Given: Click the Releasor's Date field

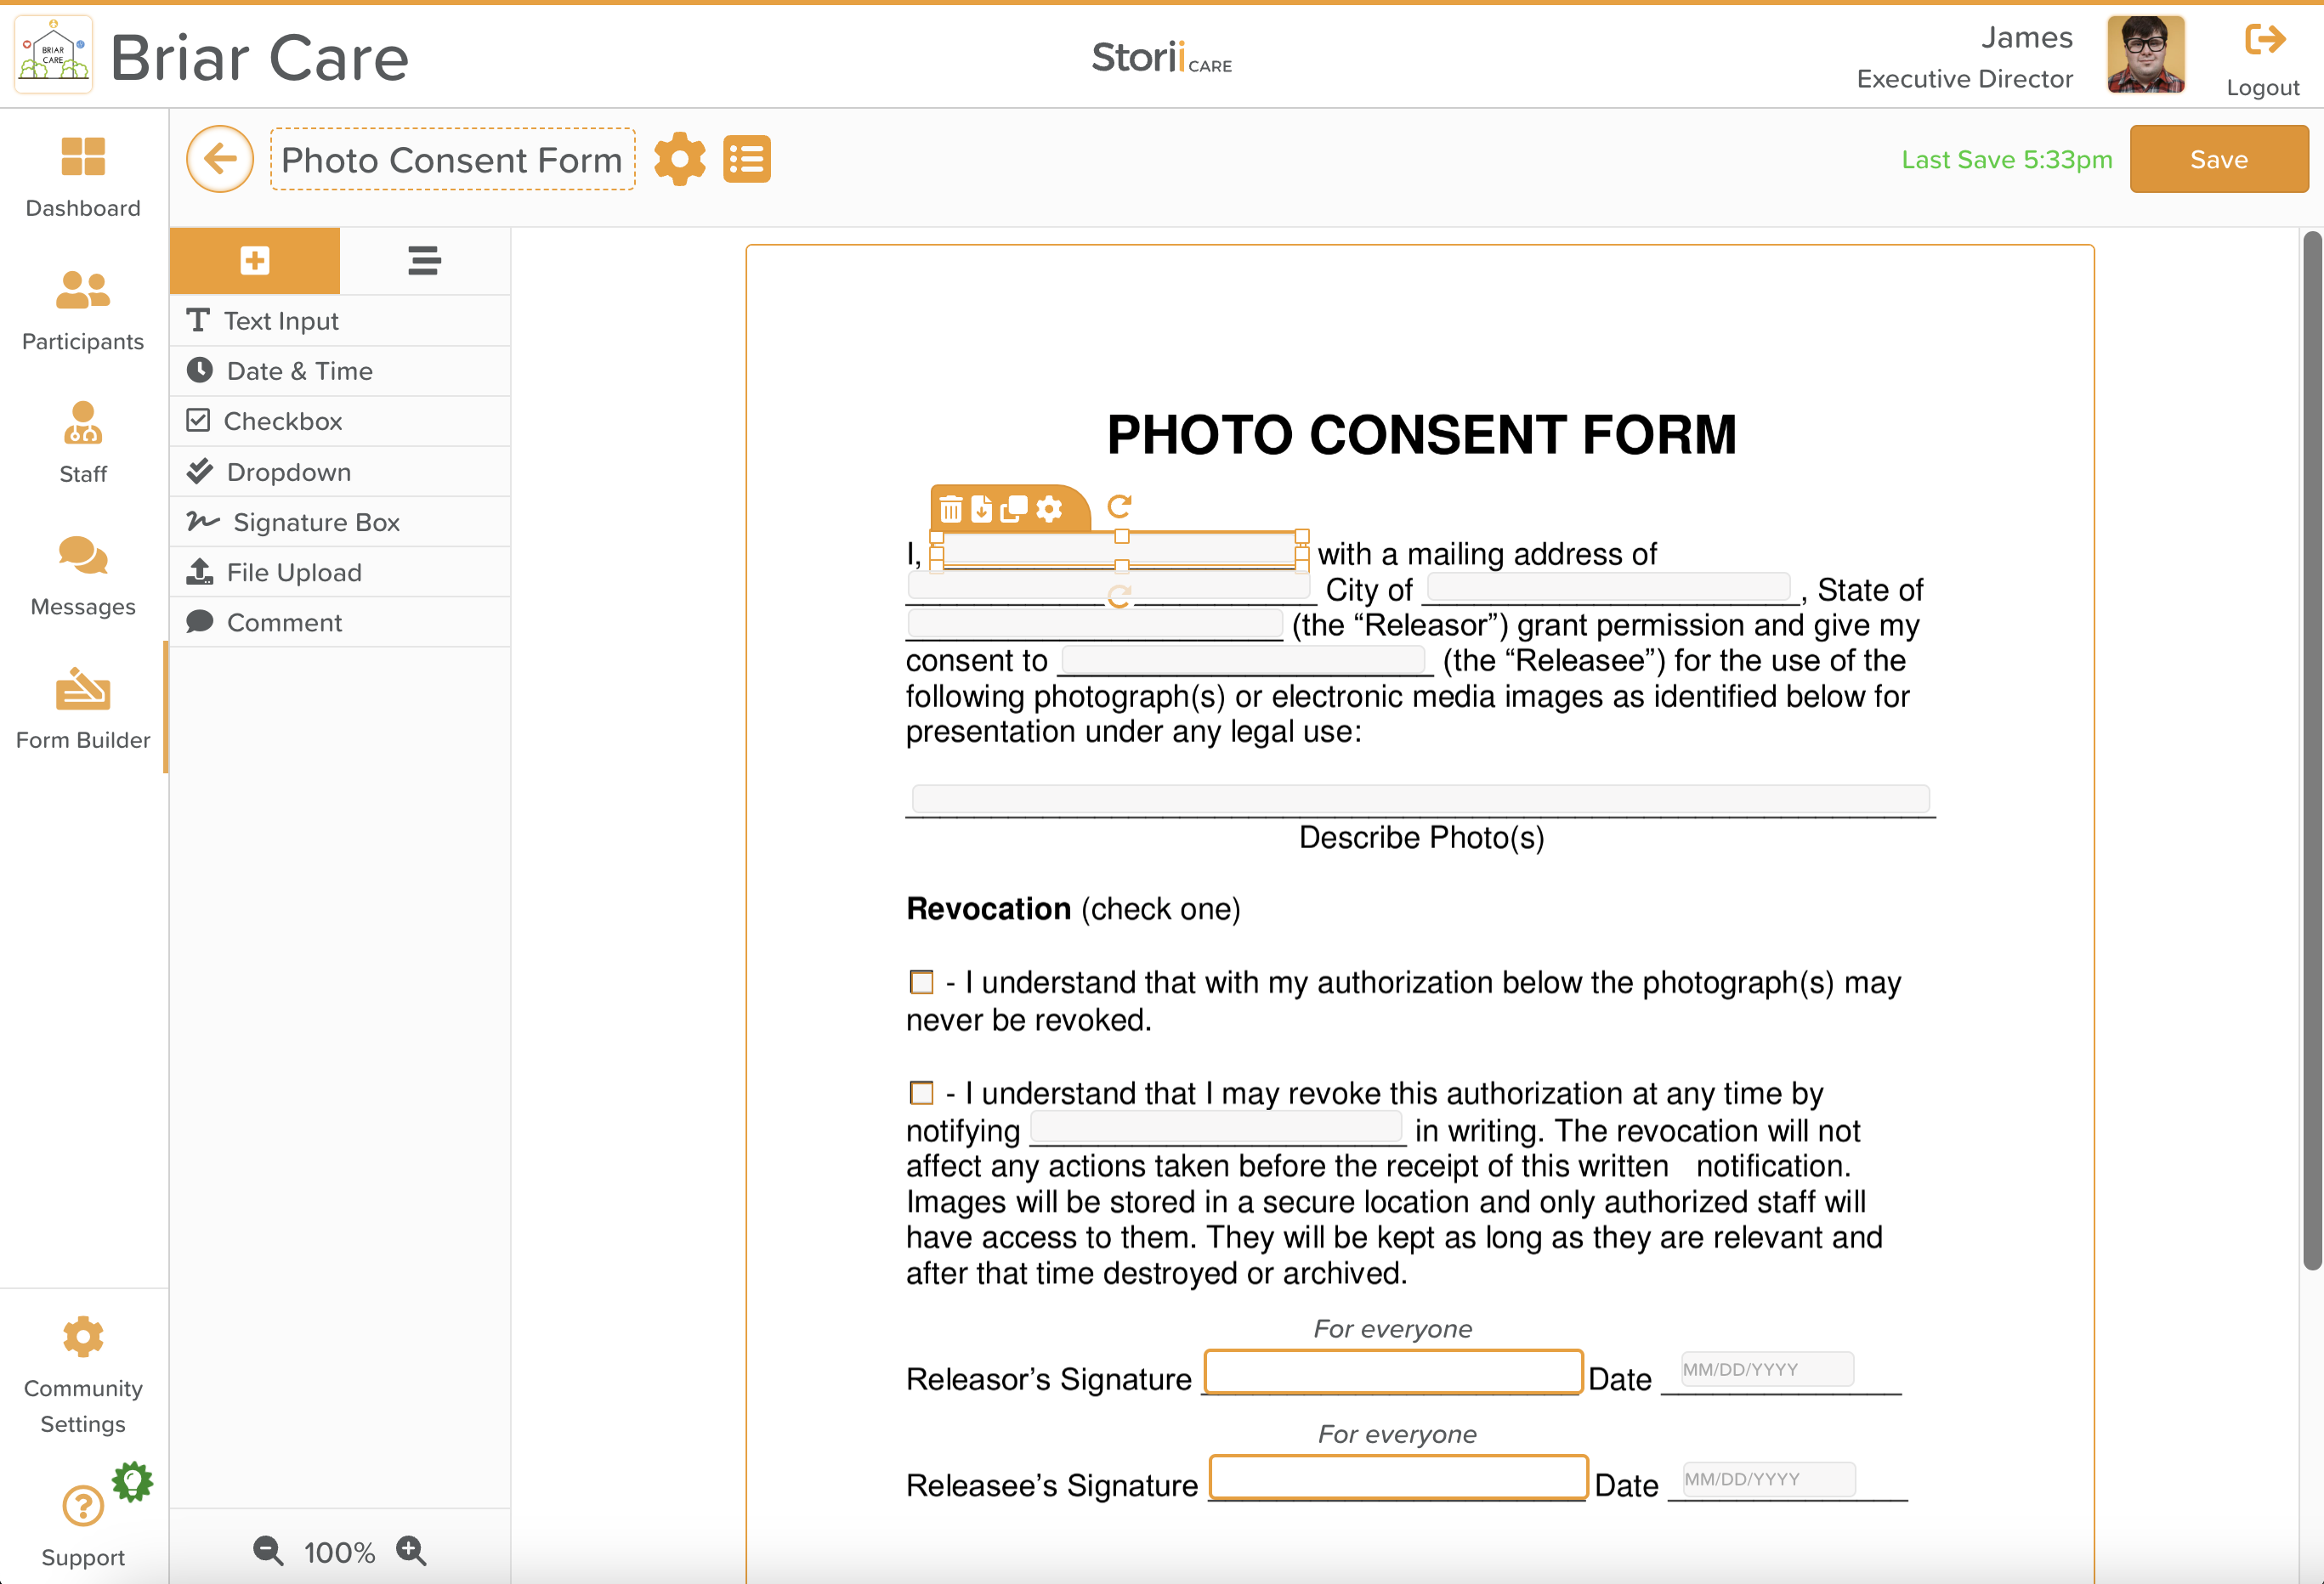Looking at the screenshot, I should click(x=1767, y=1369).
